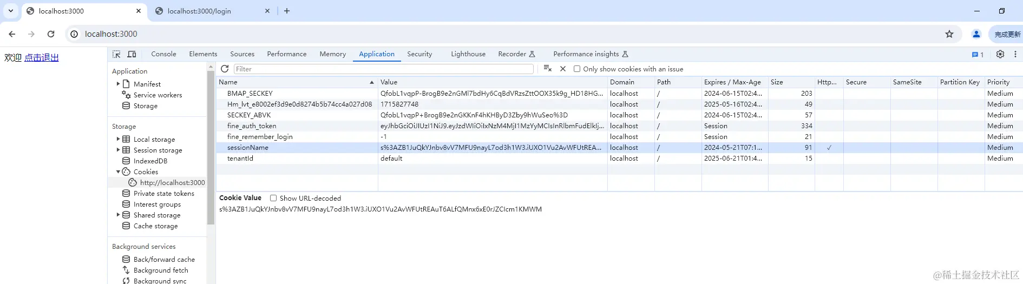Open Interest groups
This screenshot has width=1023, height=284.
157,204
